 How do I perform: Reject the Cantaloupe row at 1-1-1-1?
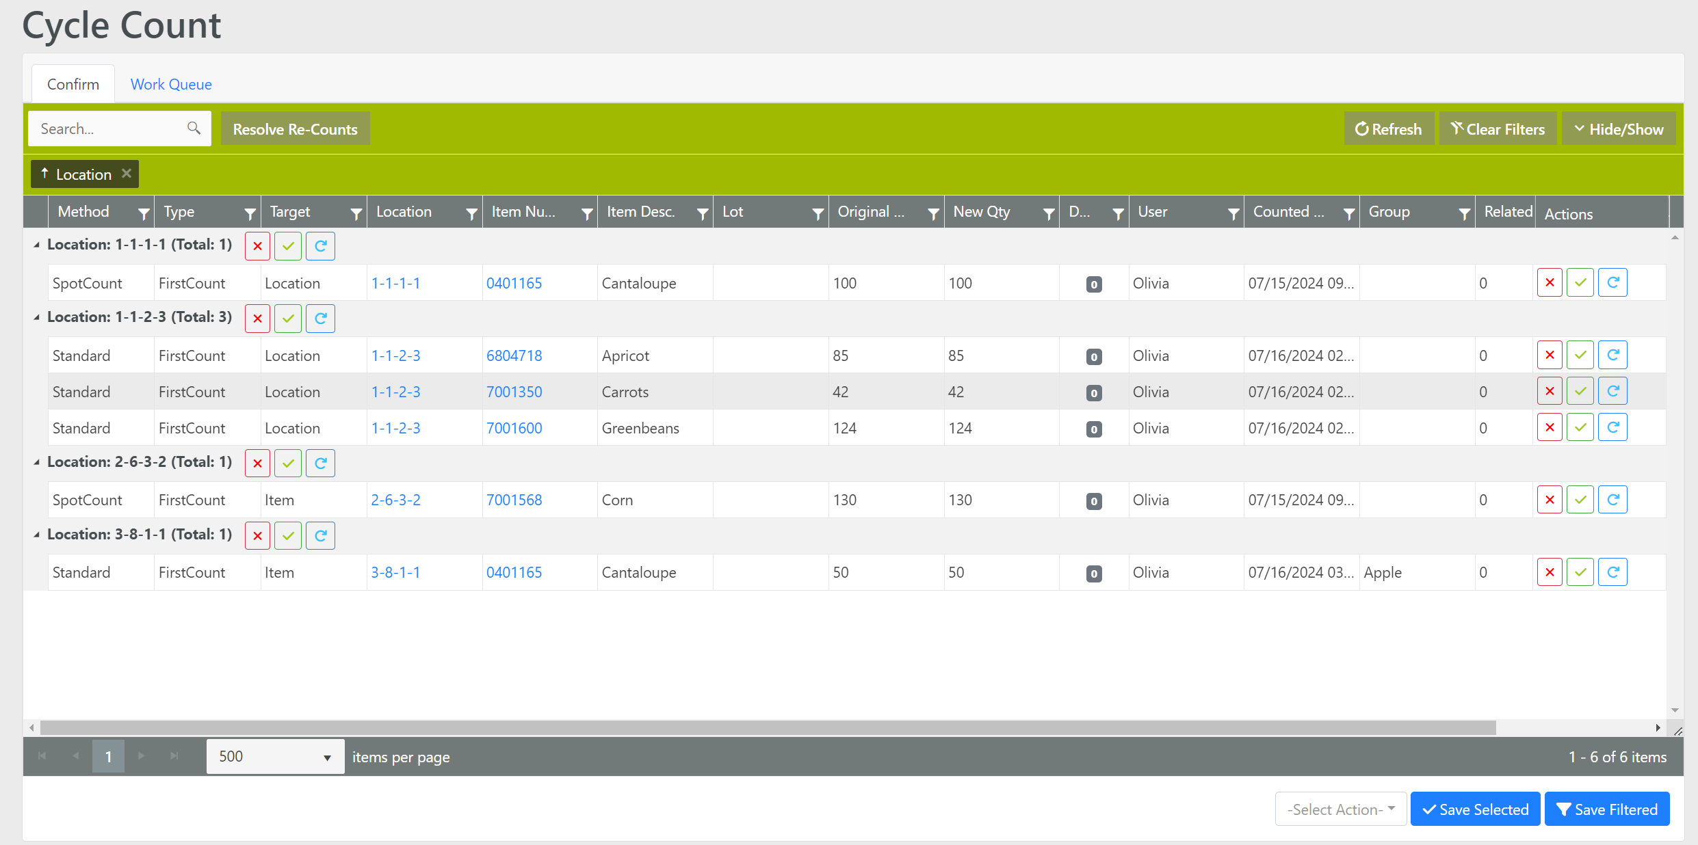click(x=1549, y=283)
